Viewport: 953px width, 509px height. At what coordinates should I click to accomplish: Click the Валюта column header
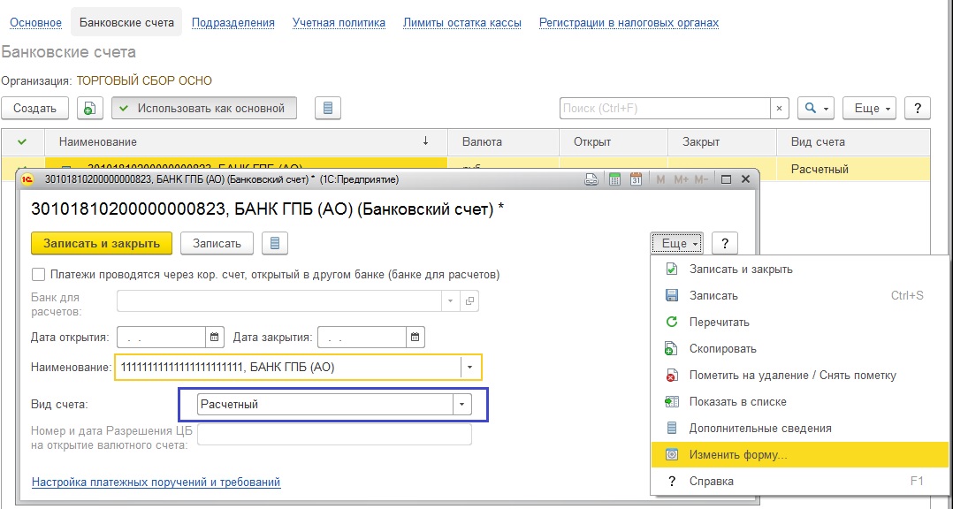coord(503,141)
